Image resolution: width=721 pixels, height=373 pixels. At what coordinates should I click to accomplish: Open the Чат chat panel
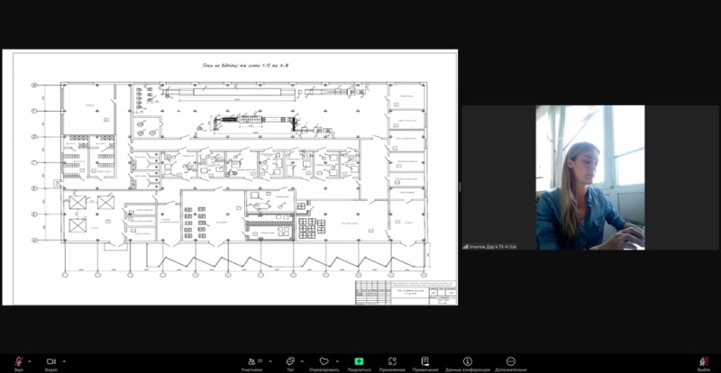290,363
